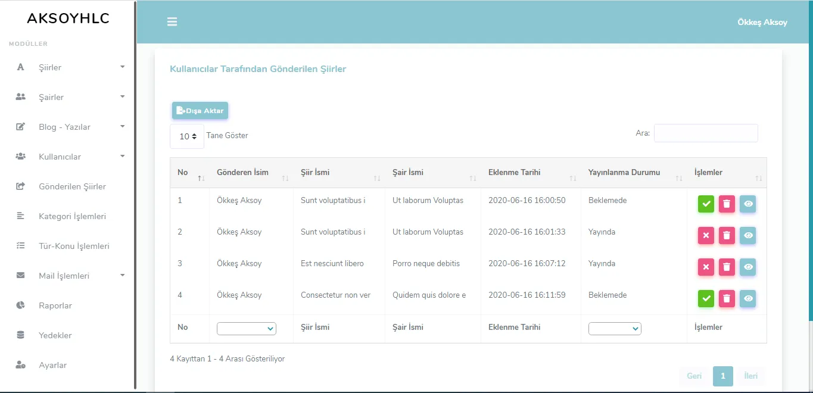Click the Raporlar pie chart icon
Image resolution: width=813 pixels, height=393 pixels.
(20, 305)
